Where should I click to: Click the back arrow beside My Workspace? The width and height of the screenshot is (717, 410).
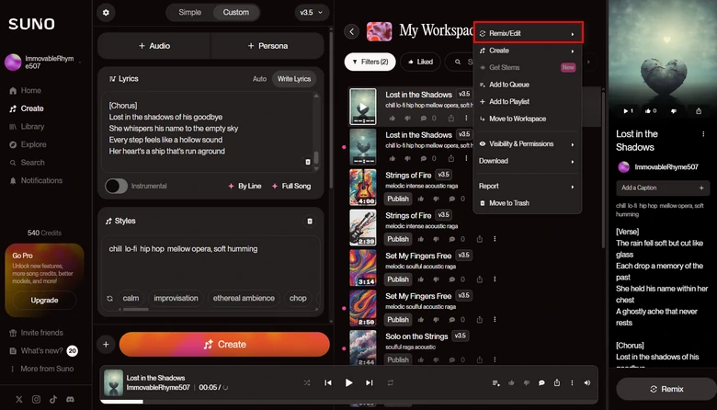(352, 31)
